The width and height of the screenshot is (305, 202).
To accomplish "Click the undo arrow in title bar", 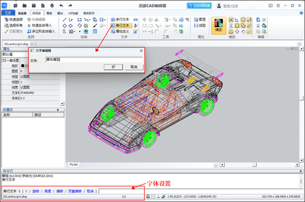I will pos(61,6).
